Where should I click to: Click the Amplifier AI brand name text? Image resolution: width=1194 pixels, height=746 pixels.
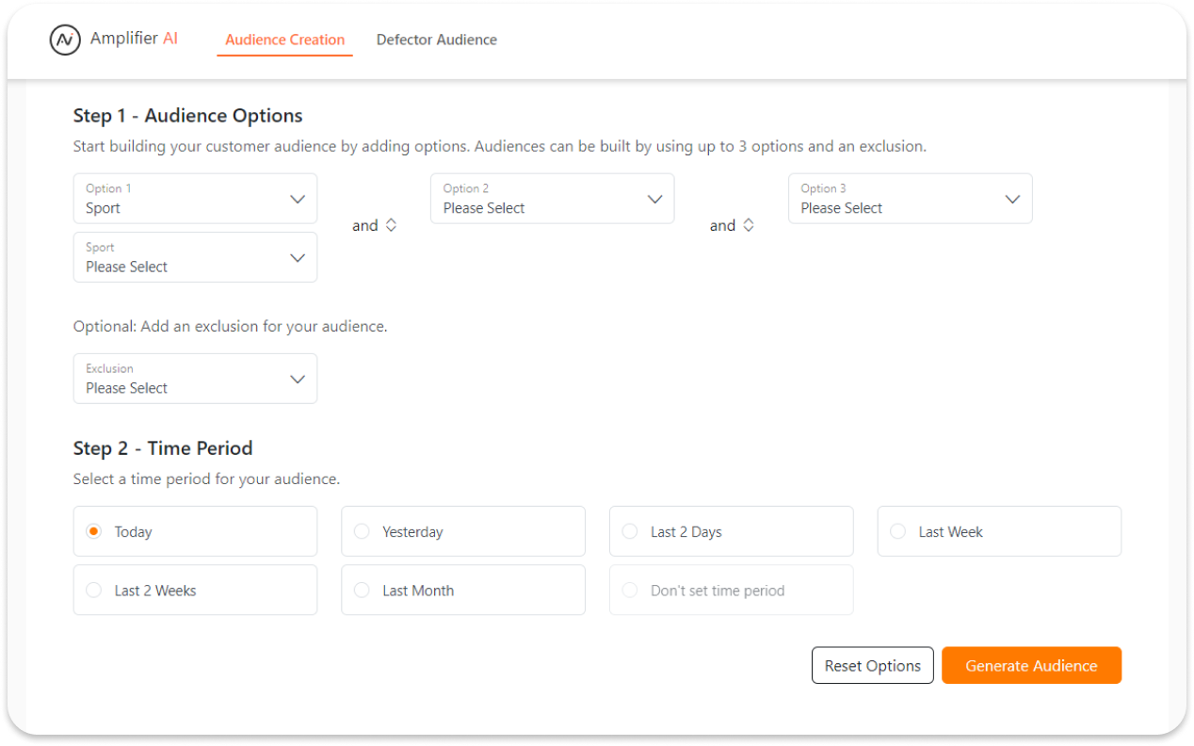(134, 39)
